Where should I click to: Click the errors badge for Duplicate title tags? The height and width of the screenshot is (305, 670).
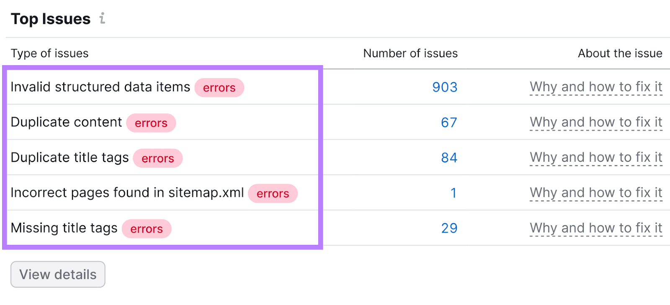[x=158, y=158]
